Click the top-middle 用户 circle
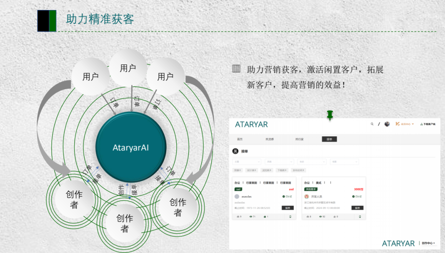The image size is (445, 253). [128, 68]
